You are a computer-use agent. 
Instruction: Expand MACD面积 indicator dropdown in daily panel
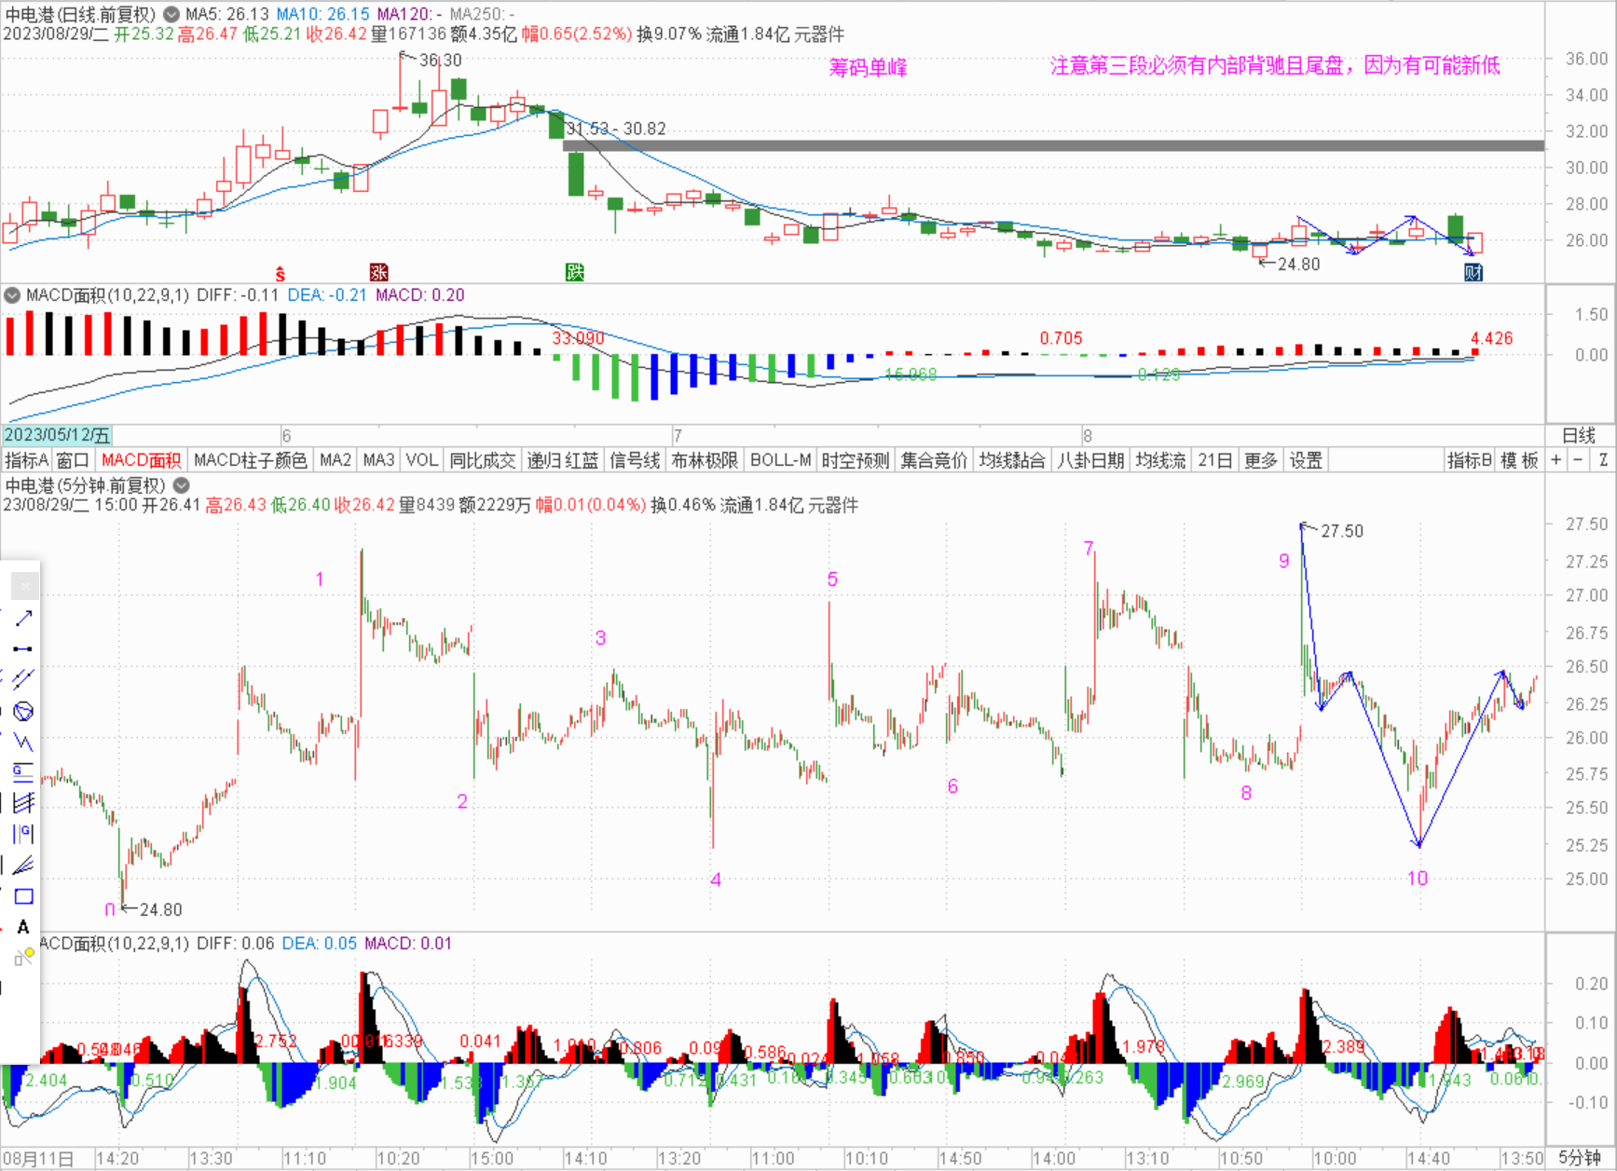click(12, 295)
